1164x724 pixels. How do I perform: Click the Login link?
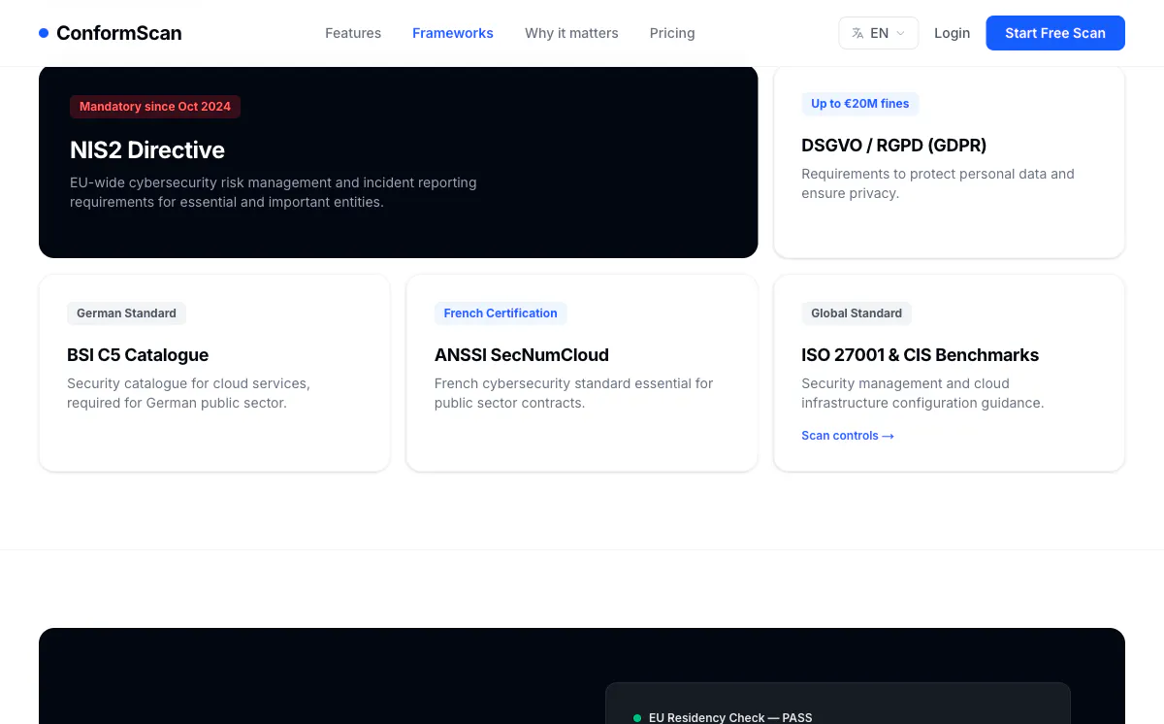(952, 33)
